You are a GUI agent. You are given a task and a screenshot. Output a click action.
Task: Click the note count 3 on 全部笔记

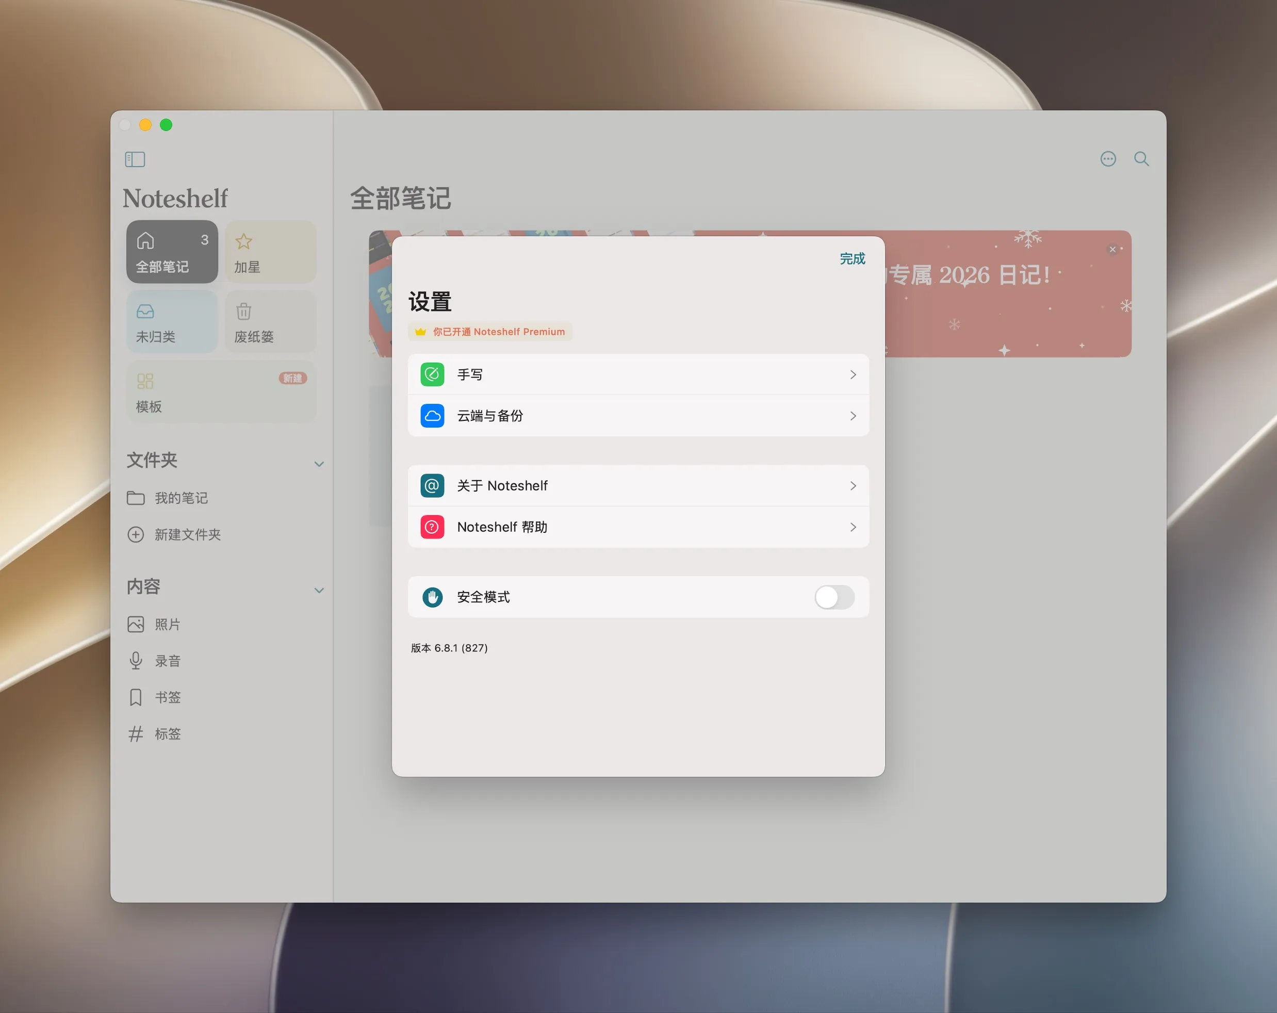tap(204, 240)
